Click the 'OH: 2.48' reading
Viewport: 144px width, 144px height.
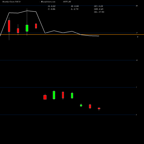(x=98, y=9)
